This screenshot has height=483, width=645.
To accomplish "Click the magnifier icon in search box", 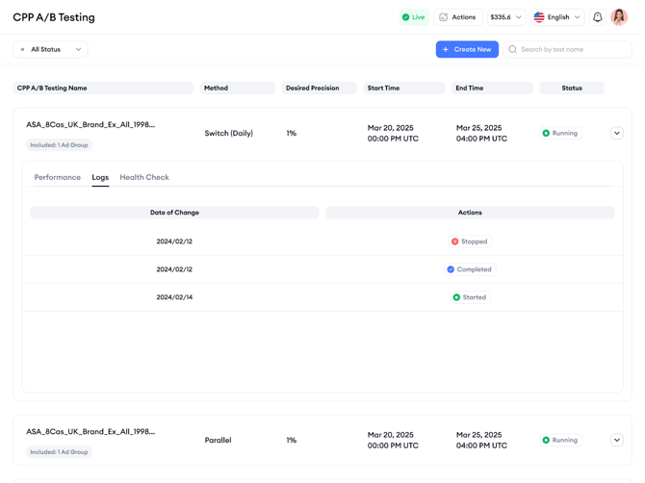I will [513, 49].
